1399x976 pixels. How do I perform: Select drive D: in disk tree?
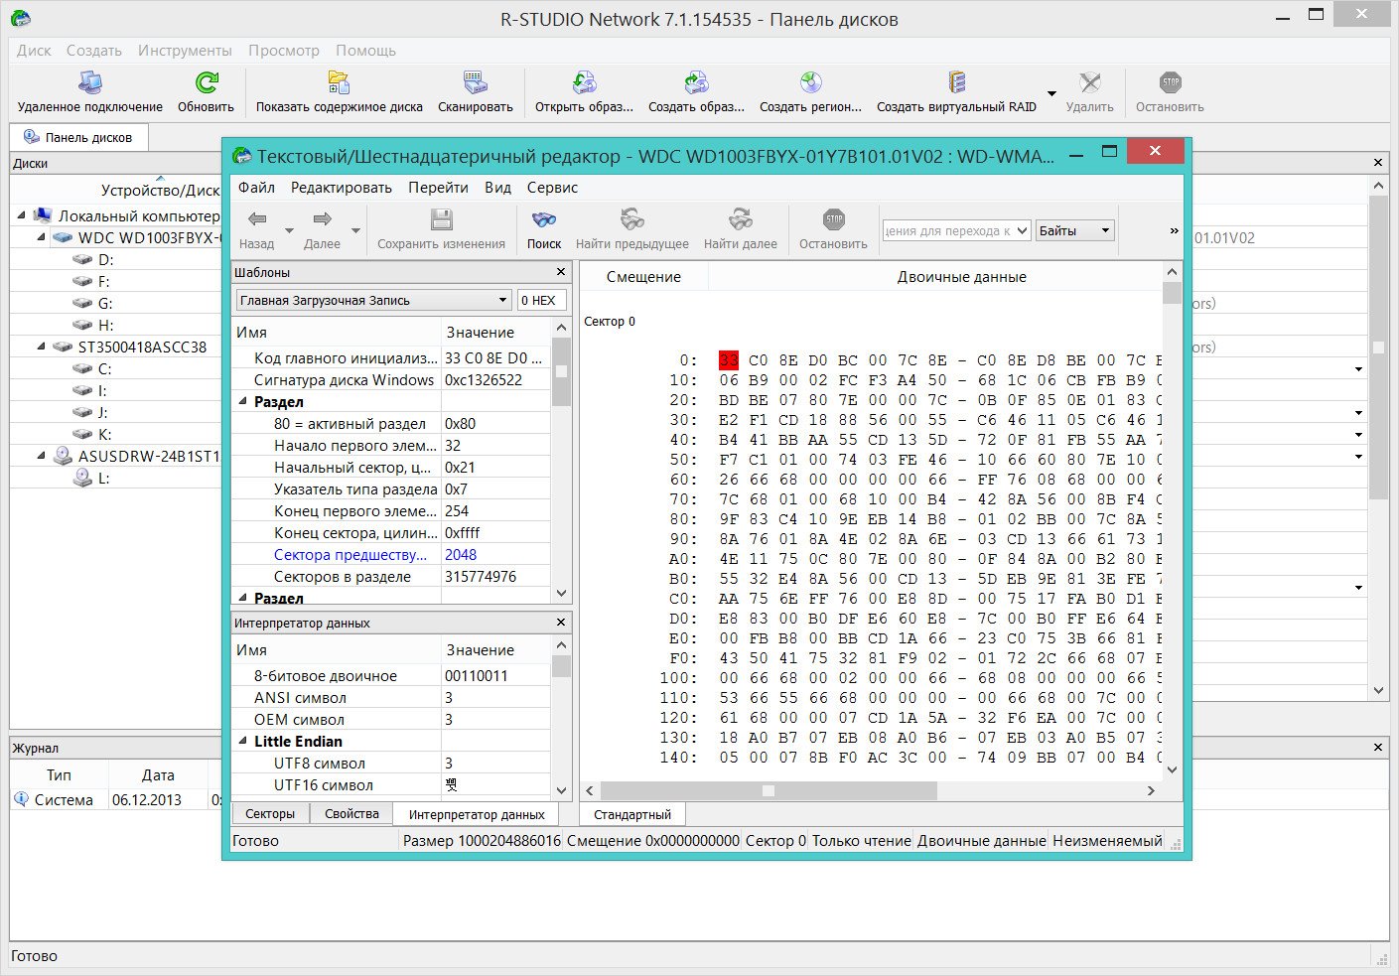(x=105, y=259)
